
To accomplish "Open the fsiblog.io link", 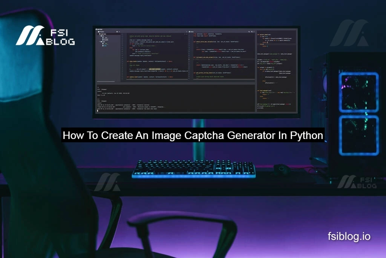I will (349, 237).
